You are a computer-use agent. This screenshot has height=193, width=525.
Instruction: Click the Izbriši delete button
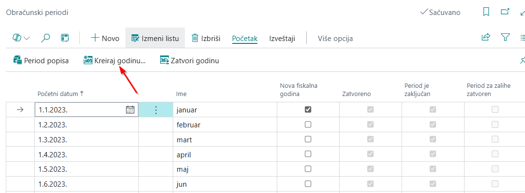(x=206, y=39)
